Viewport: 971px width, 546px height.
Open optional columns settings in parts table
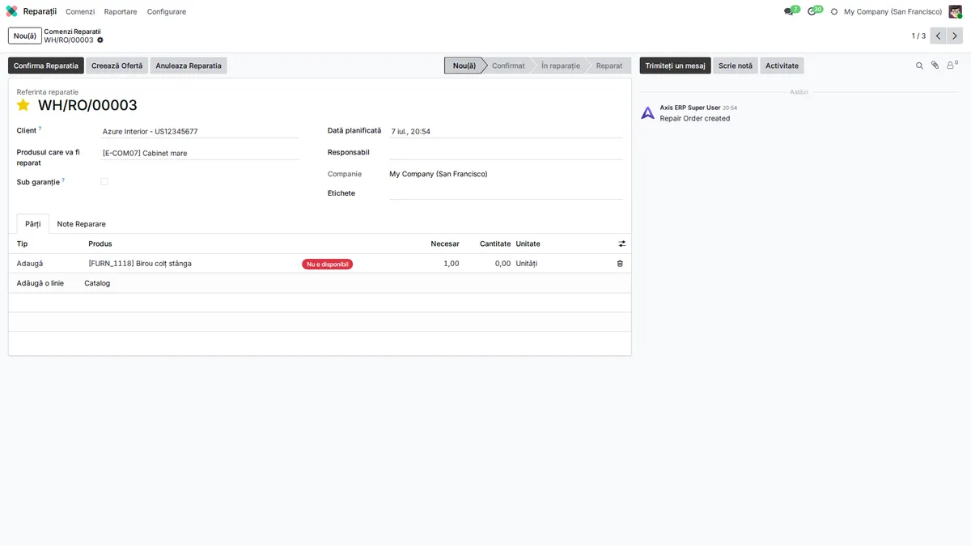(x=622, y=243)
